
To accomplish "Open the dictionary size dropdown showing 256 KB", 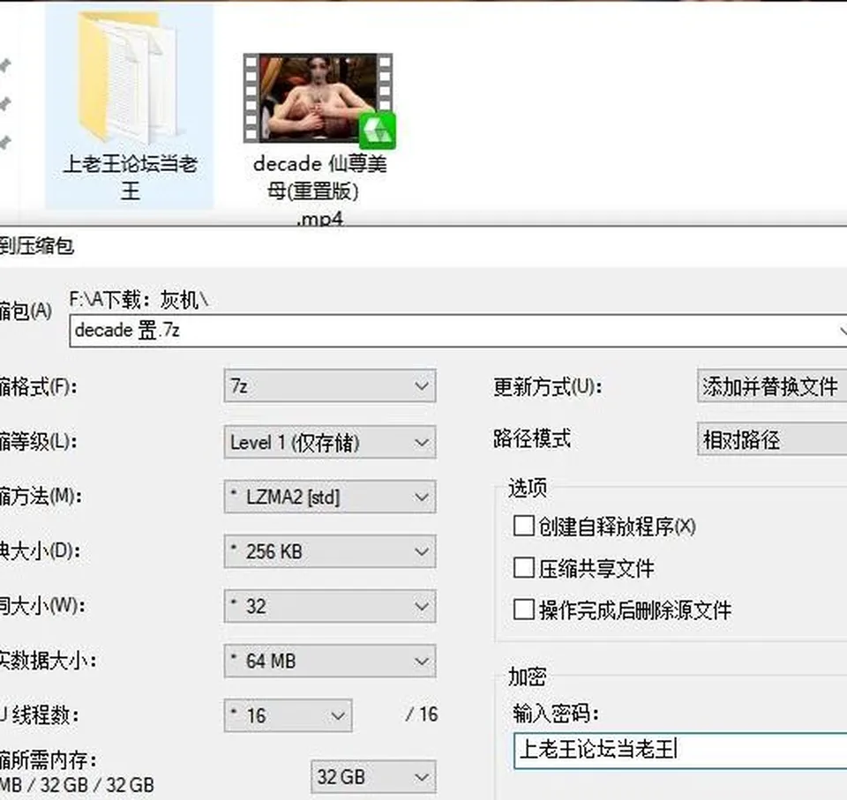I will pos(329,551).
